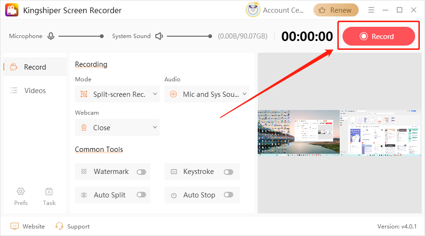Click the storage text (0.00B/90.07GB)

(x=243, y=36)
